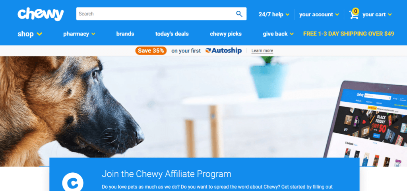
Task: Go to the brands page
Action: (x=125, y=34)
